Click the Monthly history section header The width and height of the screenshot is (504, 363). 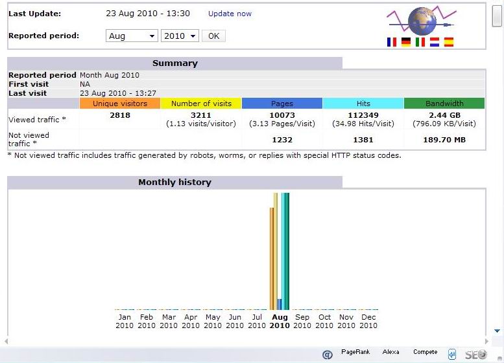(x=175, y=182)
